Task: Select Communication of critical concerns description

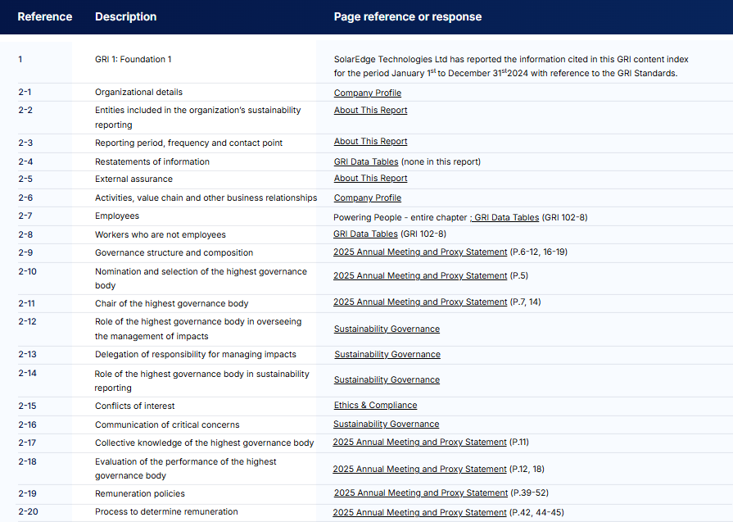Action: (167, 424)
